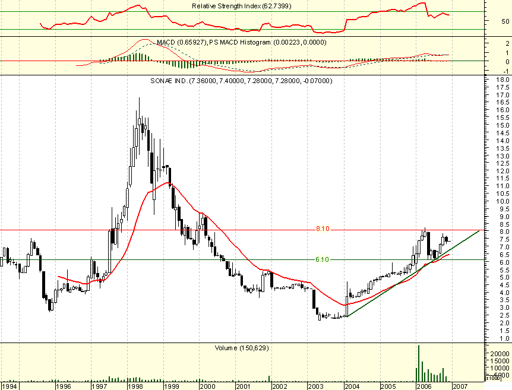Click the 2006 year label on time axis
This screenshot has height=390, width=512.
coord(424,386)
